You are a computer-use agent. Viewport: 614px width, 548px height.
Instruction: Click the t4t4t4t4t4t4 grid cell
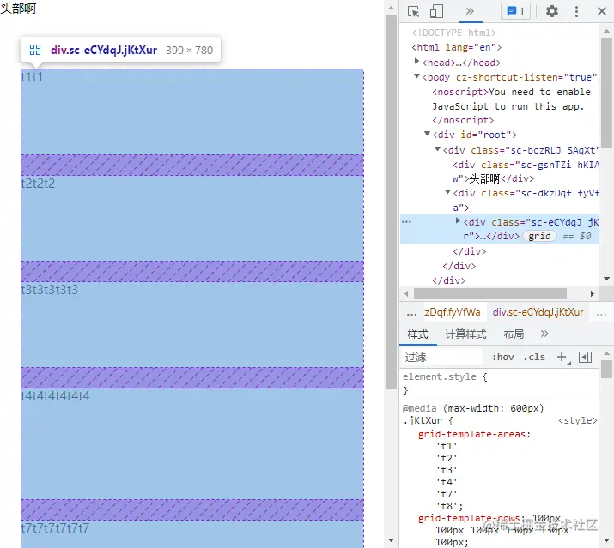(x=191, y=444)
